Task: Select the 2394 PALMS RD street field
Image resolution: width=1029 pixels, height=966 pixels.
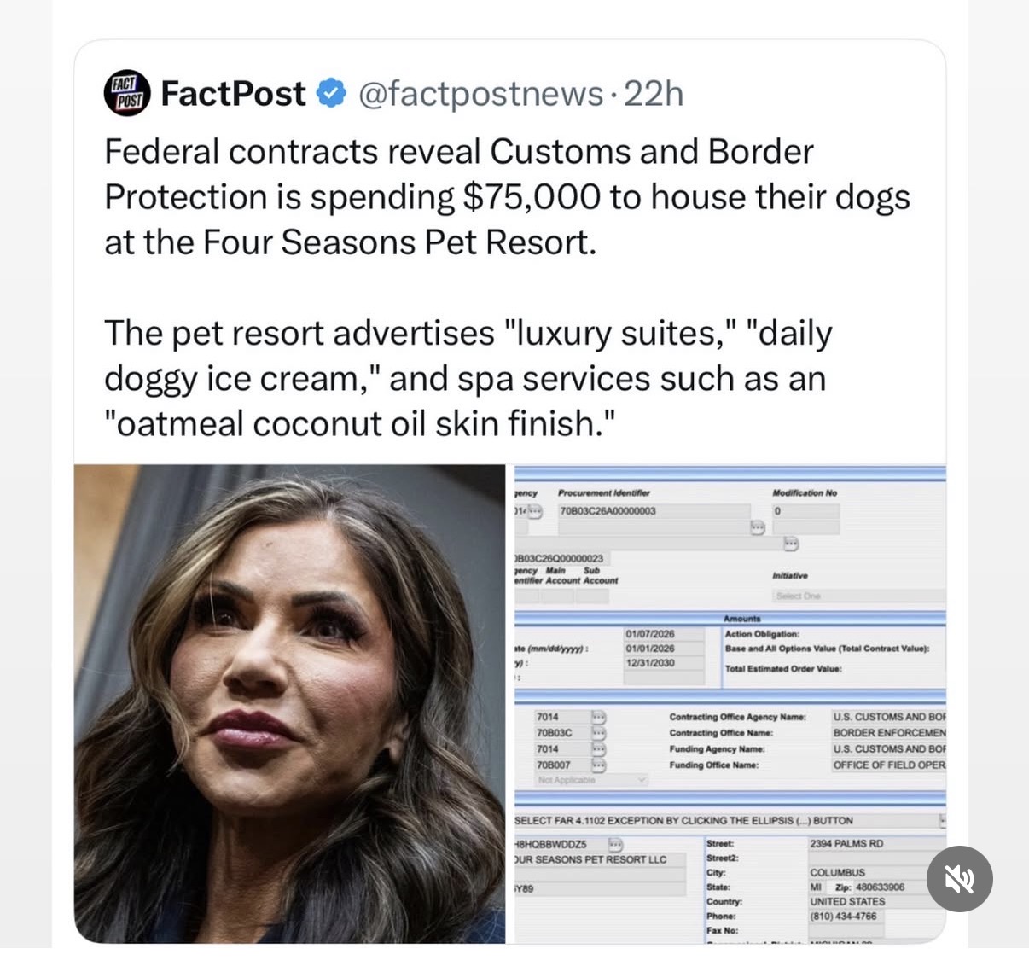Action: click(875, 843)
